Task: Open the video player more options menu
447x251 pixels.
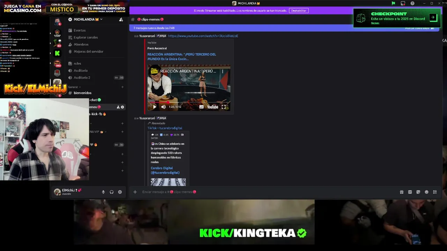Action: pos(222,71)
